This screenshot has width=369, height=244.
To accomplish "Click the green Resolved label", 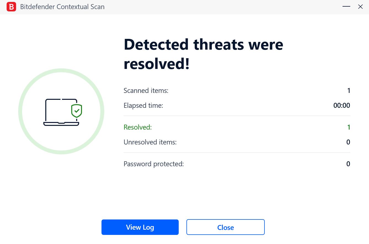I will 138,127.
